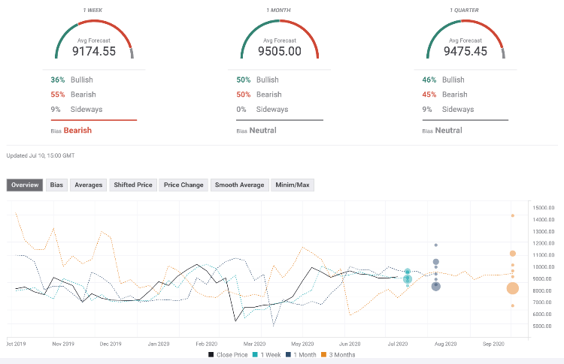Open the Bias chart tab

pyautogui.click(x=56, y=185)
